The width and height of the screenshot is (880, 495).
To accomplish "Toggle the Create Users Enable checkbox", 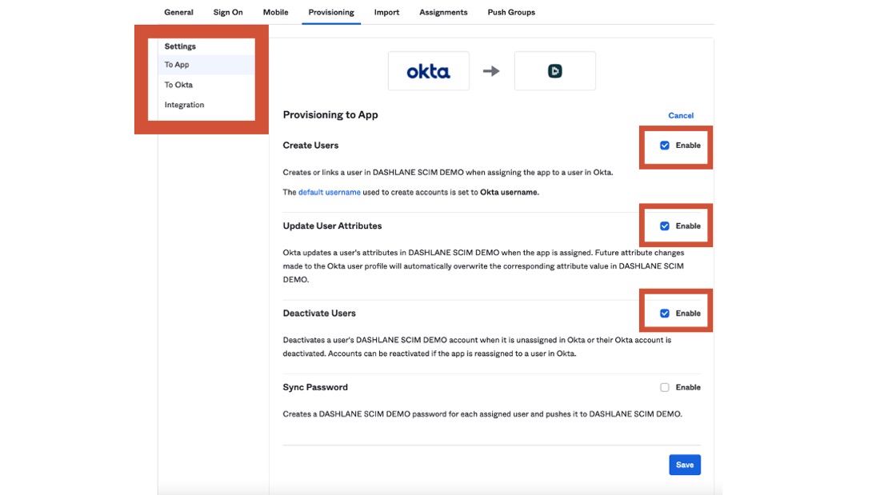I will [x=665, y=146].
